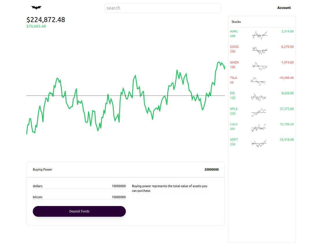Expand the Buying Power header row

tap(126, 170)
